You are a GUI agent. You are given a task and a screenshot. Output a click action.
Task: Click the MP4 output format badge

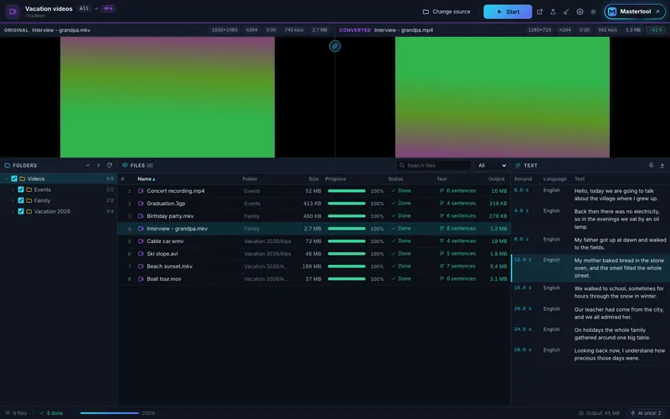tap(108, 8)
